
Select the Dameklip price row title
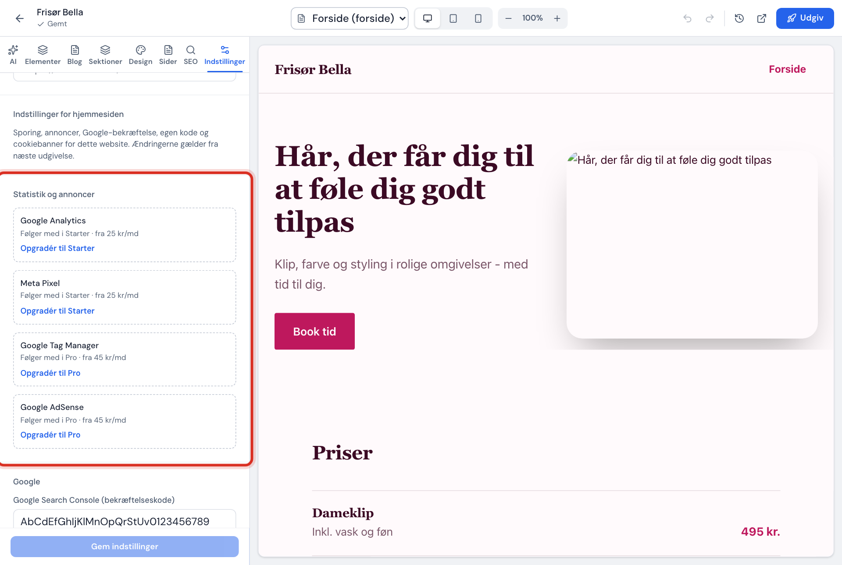343,513
